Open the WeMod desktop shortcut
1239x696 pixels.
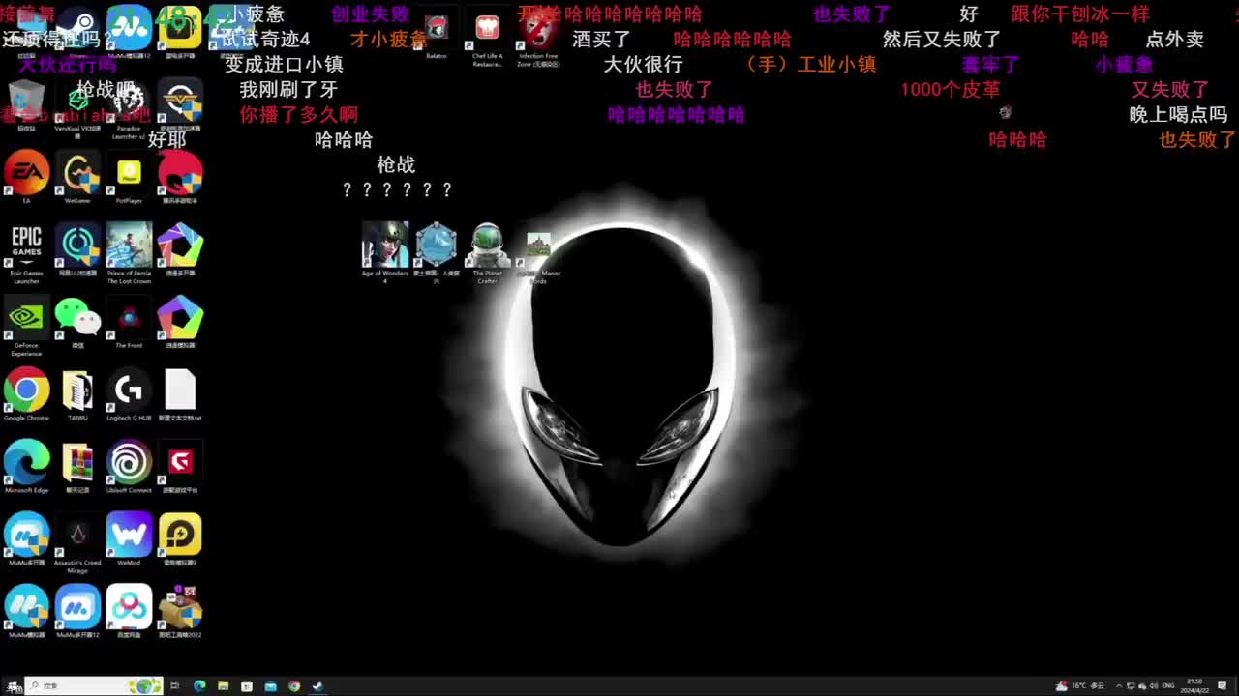pos(129,539)
